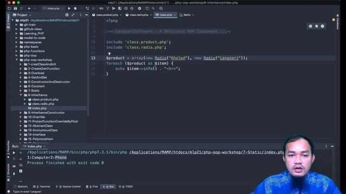Open Run panel options (vertical dots)
346x194 pixels.
[x=326, y=146]
